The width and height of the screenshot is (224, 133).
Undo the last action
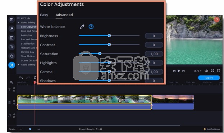(x=21, y=78)
